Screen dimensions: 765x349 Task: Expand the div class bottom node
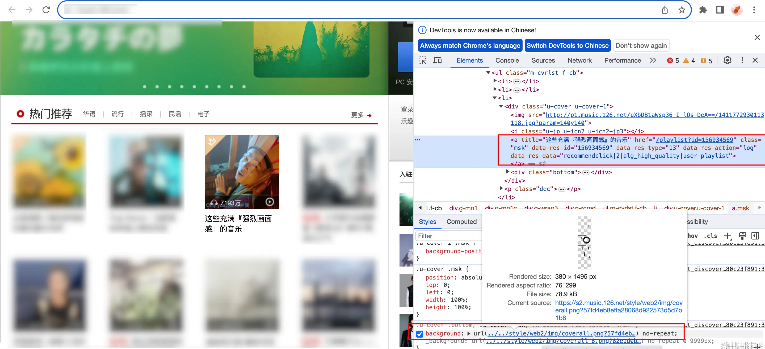point(507,172)
